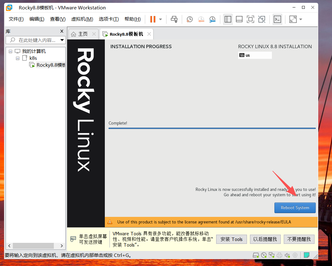Screen dimensions: 332x266
Task: Open the snapshot manager
Action: [212, 19]
